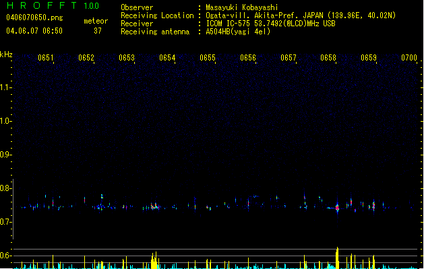Select the A504HB(yagi 4el) antenna text
The width and height of the screenshot is (424, 269).
click(238, 32)
